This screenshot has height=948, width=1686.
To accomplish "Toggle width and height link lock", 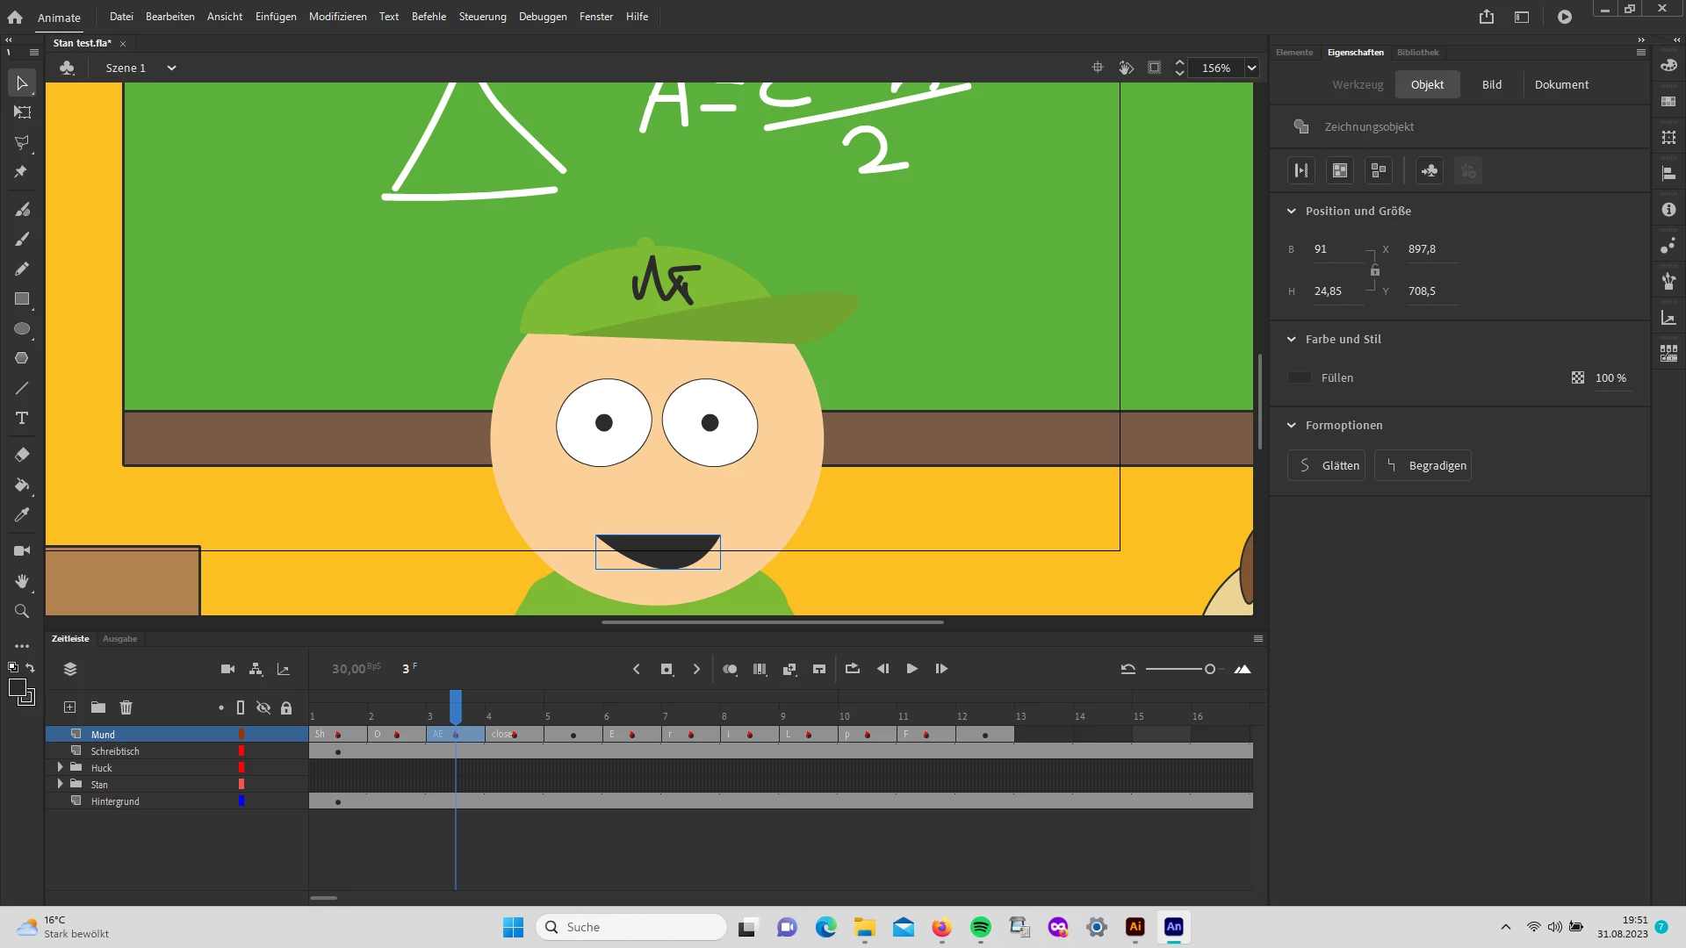I will click(x=1375, y=270).
